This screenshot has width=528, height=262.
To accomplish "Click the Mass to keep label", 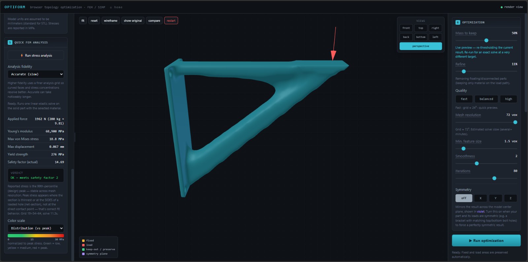I will click(x=466, y=33).
